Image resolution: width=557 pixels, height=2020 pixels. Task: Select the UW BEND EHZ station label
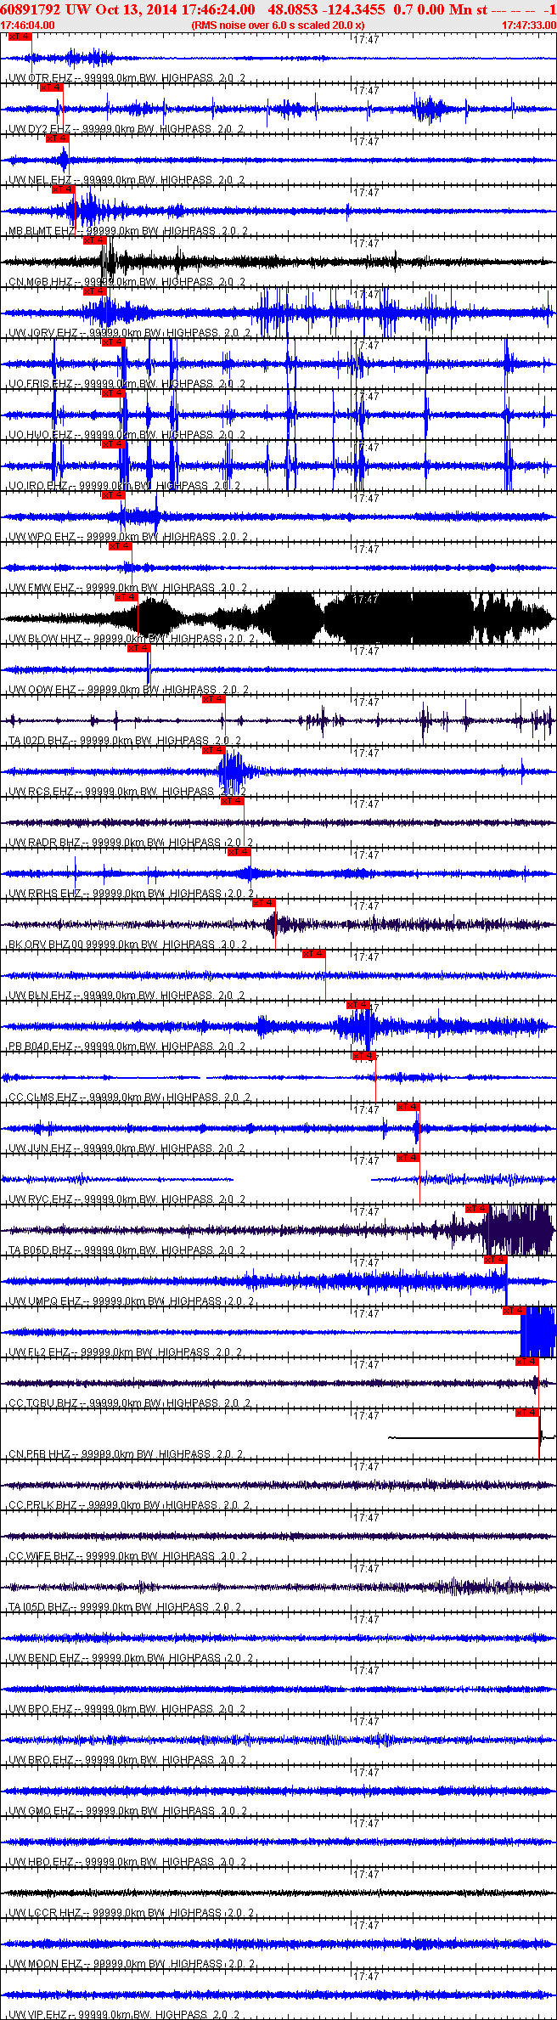click(44, 1658)
